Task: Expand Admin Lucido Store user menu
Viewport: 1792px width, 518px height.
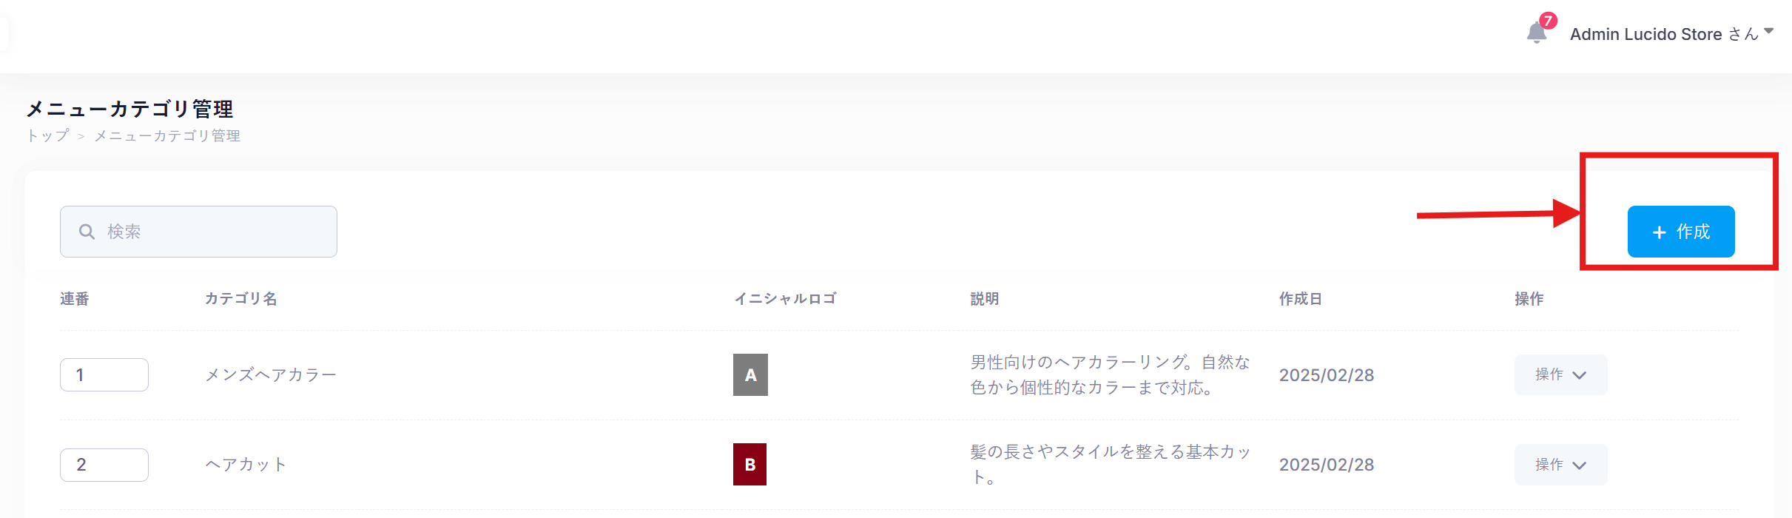Action: click(x=1671, y=34)
